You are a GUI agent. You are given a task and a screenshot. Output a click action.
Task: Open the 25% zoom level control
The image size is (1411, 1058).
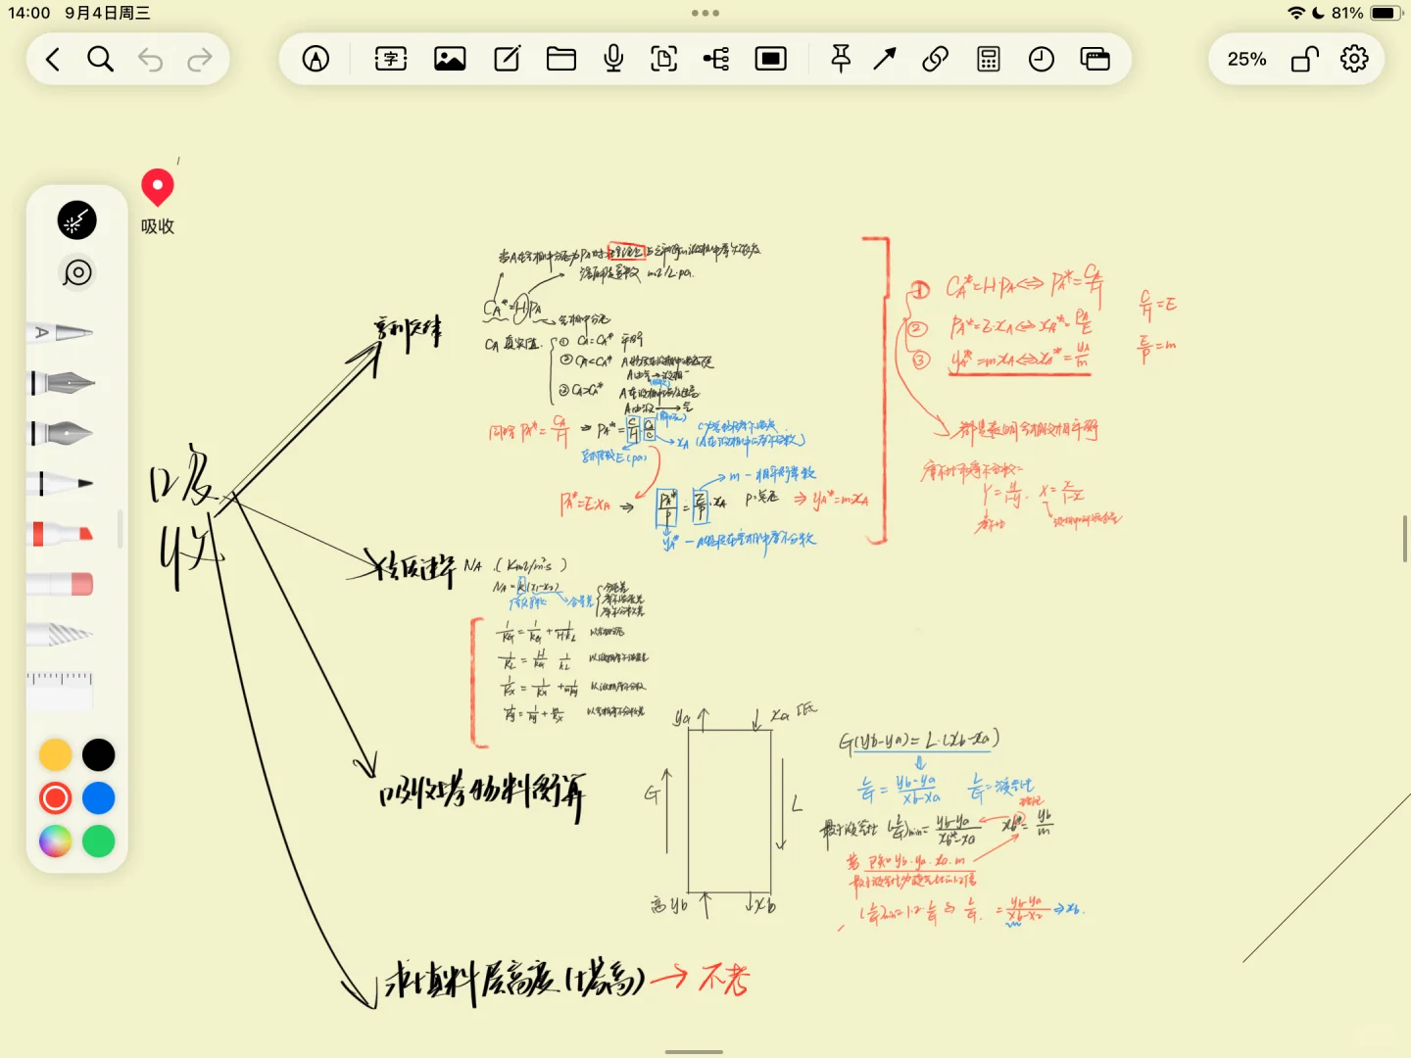1246,60
